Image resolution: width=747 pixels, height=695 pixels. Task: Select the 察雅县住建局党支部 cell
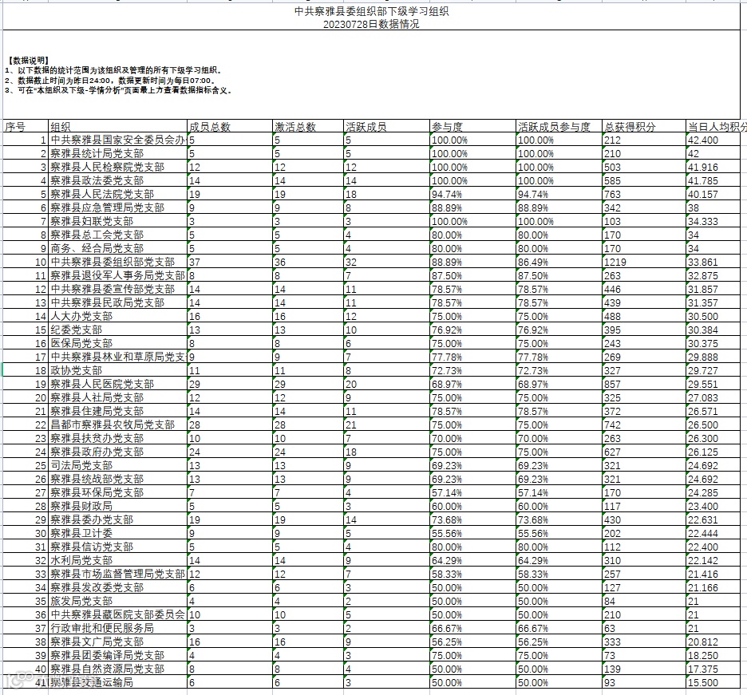[117, 412]
